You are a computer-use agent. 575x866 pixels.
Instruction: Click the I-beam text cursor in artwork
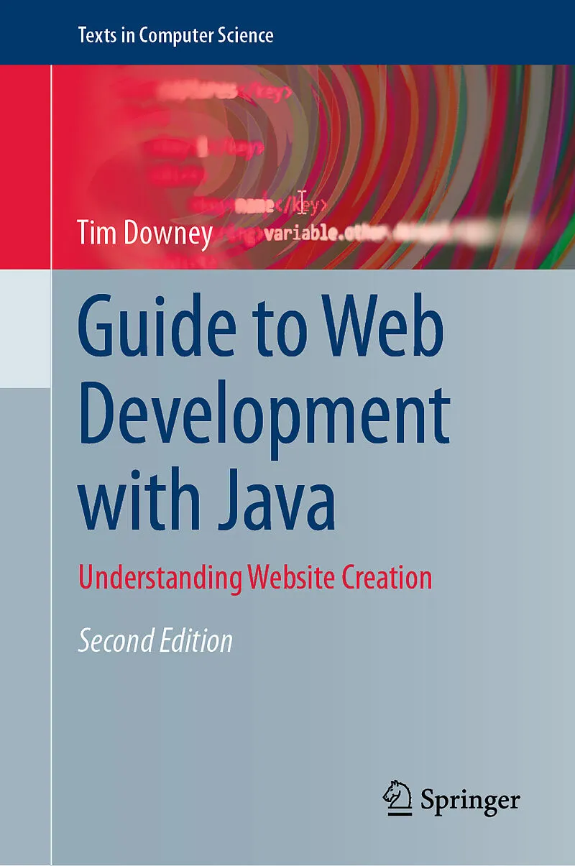pyautogui.click(x=303, y=202)
